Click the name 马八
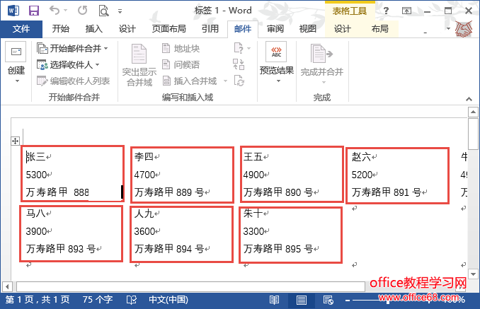This screenshot has height=309, width=480. pyautogui.click(x=35, y=214)
